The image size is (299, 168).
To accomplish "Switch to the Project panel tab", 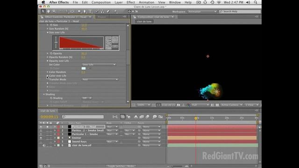I will (102, 17).
